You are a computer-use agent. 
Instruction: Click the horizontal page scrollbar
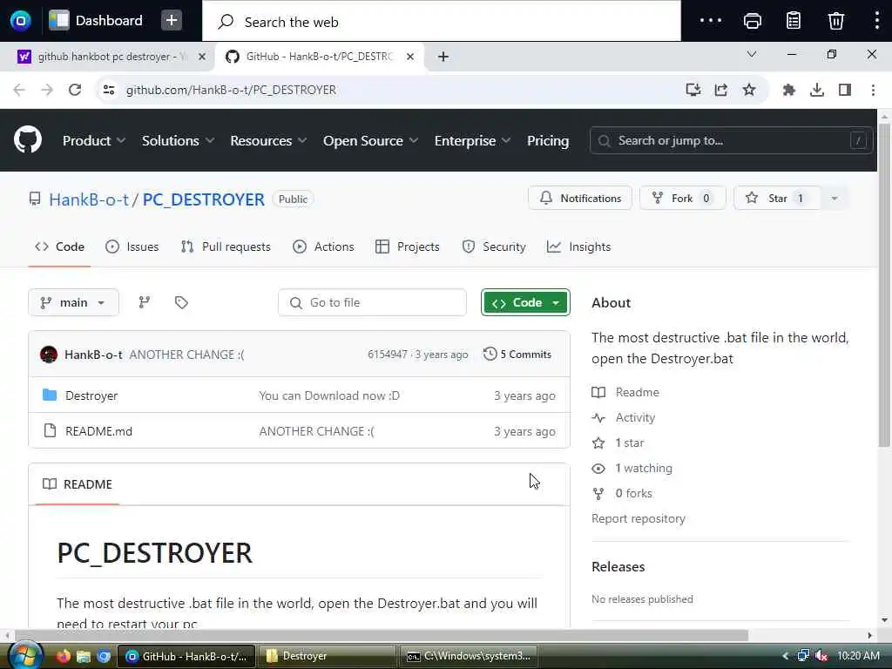click(382, 635)
